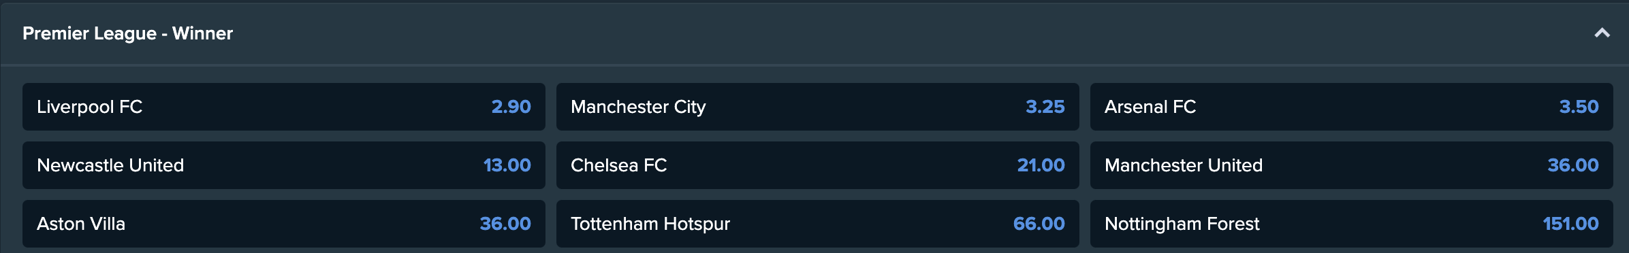Click the 3.25 odds value
The image size is (1629, 253).
click(x=1045, y=107)
